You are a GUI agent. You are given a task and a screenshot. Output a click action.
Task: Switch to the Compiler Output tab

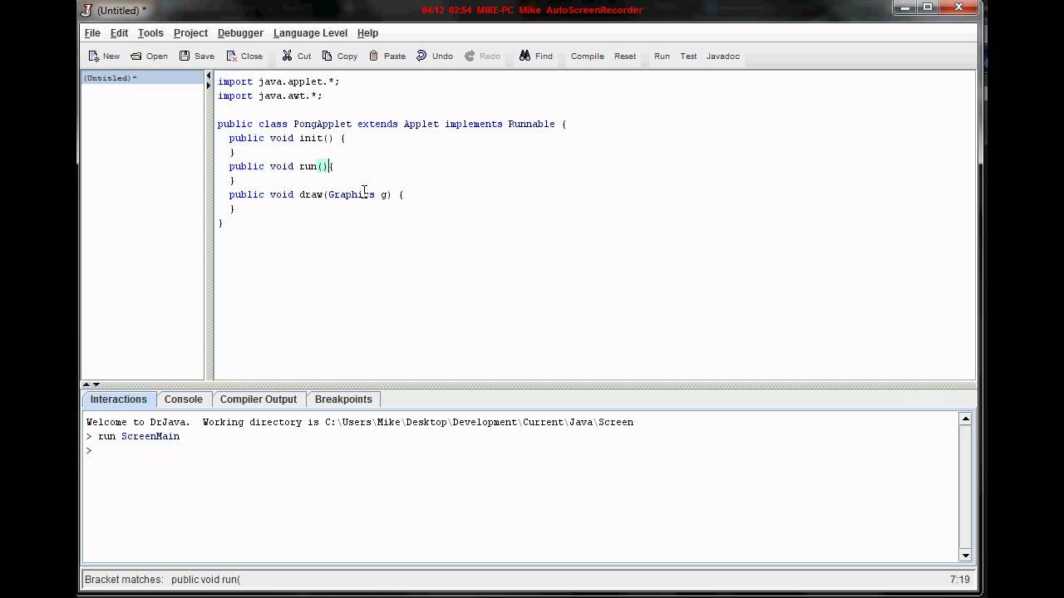tap(258, 399)
